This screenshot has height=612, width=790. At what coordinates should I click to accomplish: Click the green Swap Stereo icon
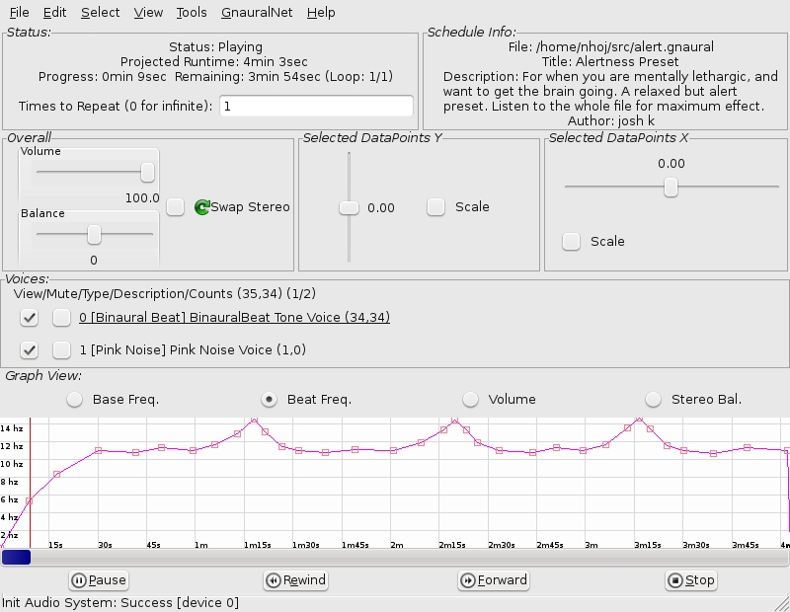(x=202, y=207)
